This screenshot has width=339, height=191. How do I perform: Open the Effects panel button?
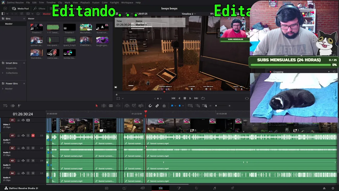(39, 8)
